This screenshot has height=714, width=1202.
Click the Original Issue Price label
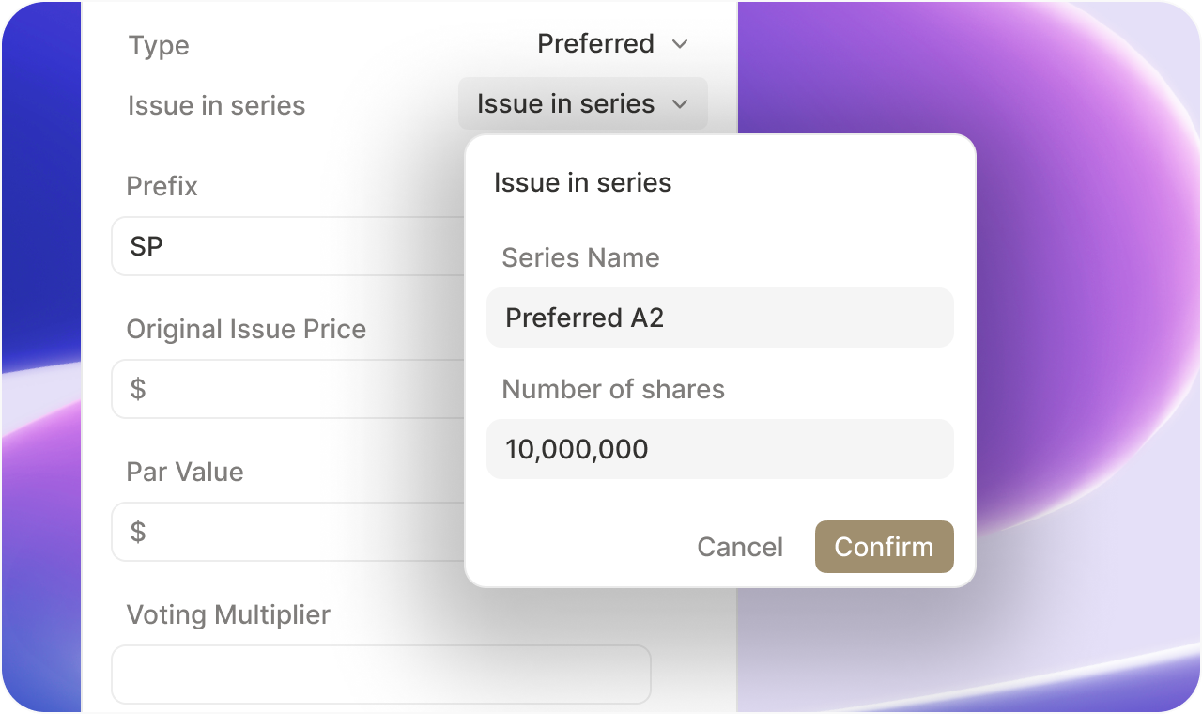(246, 329)
